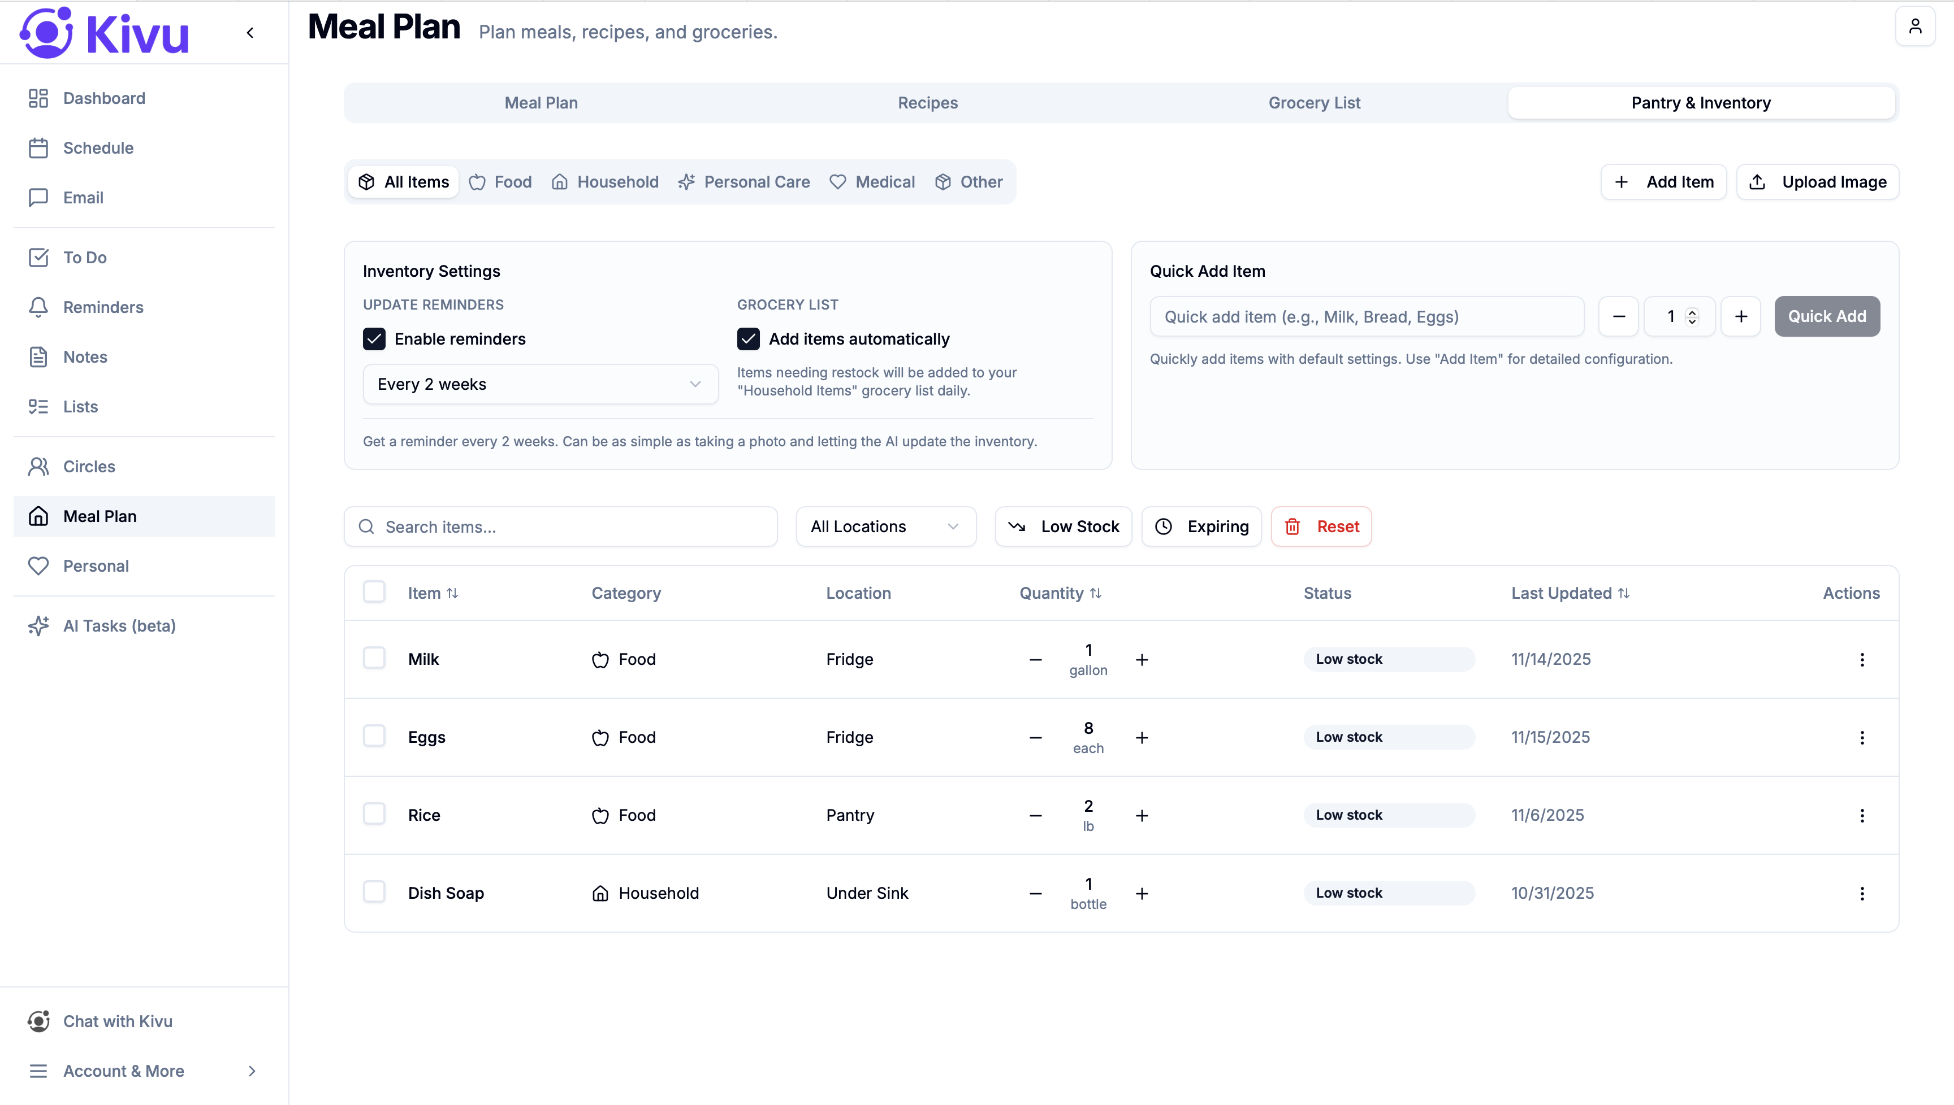Open the All Locations dropdown
The height and width of the screenshot is (1105, 1954).
click(x=885, y=527)
